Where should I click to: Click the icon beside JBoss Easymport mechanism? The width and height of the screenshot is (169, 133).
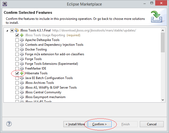22,97
